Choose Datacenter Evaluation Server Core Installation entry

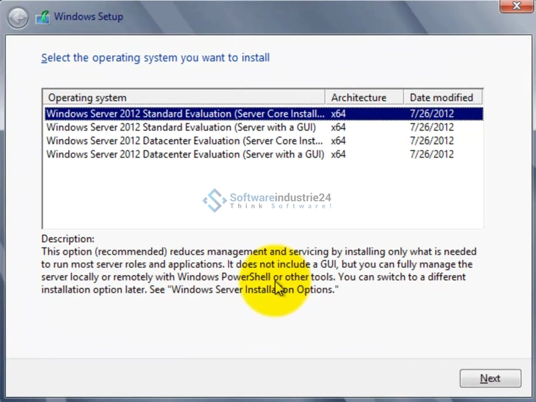pos(185,141)
